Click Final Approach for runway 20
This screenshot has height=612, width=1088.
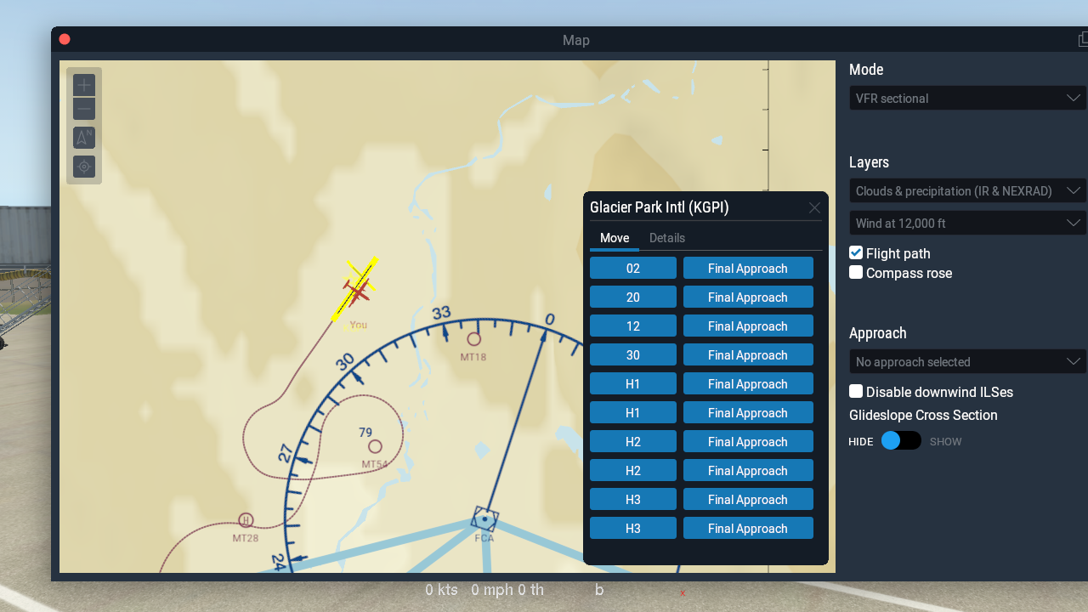click(748, 297)
